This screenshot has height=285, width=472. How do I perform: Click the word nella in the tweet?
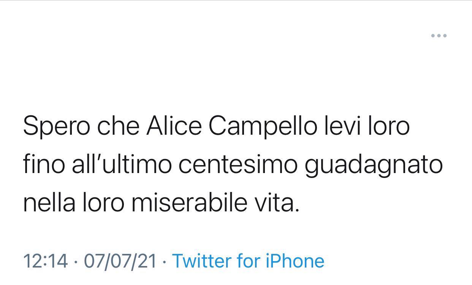coord(49,203)
